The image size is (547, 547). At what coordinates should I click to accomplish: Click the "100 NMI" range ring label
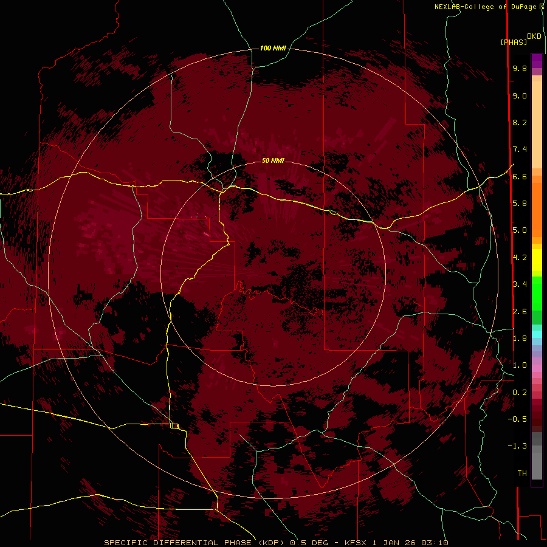pyautogui.click(x=273, y=48)
